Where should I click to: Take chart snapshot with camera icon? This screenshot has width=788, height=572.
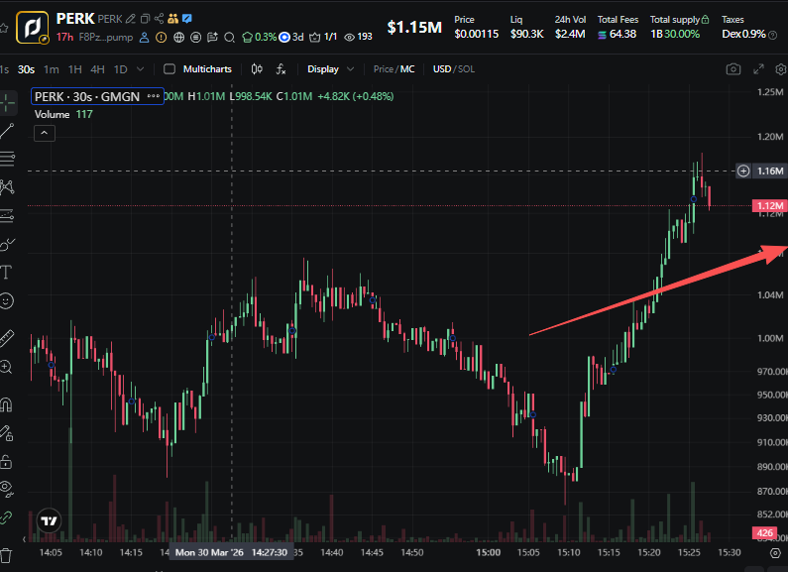coord(733,69)
